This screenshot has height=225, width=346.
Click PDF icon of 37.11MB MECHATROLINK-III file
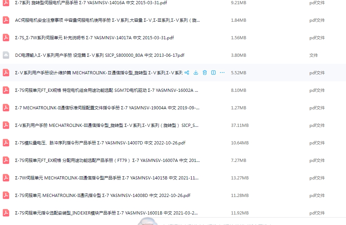6,125
